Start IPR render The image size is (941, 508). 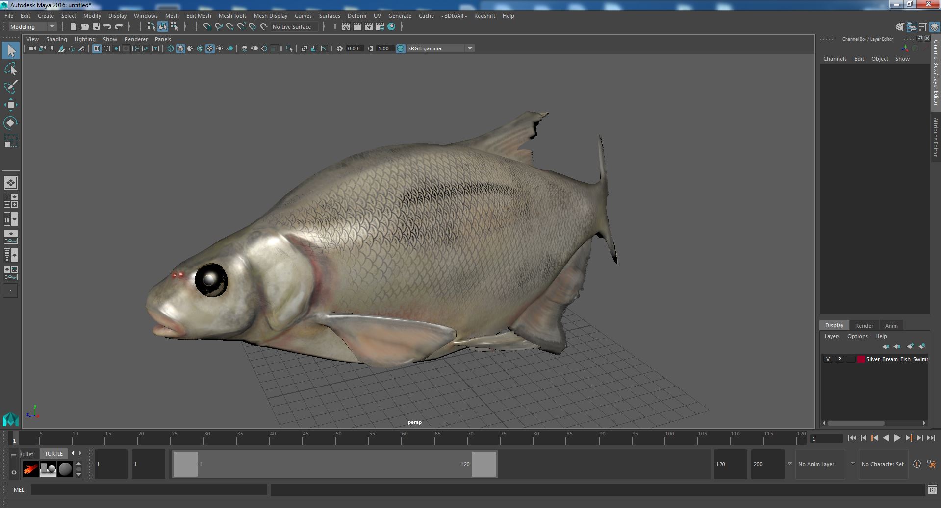tap(368, 26)
